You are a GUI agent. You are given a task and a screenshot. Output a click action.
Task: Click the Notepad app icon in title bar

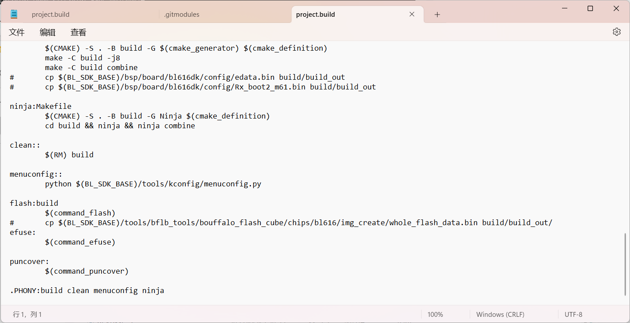(x=14, y=14)
